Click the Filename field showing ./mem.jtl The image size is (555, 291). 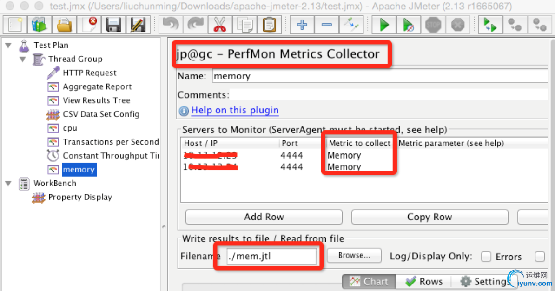[271, 256]
